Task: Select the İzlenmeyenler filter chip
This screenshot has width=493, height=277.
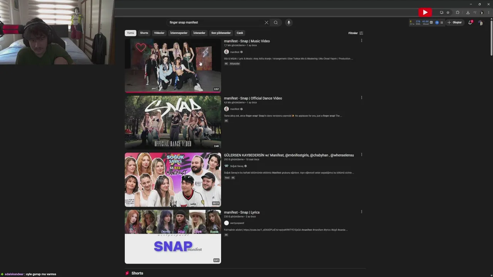Action: (179, 33)
